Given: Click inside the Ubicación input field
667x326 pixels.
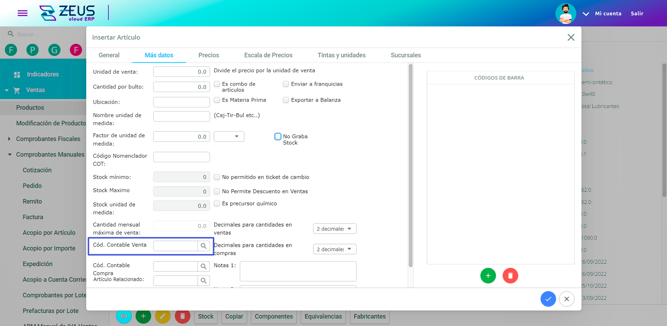Looking at the screenshot, I should pyautogui.click(x=181, y=102).
